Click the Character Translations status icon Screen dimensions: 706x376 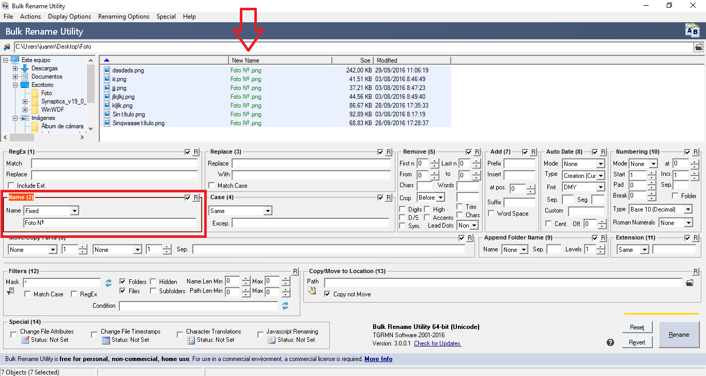pos(191,340)
